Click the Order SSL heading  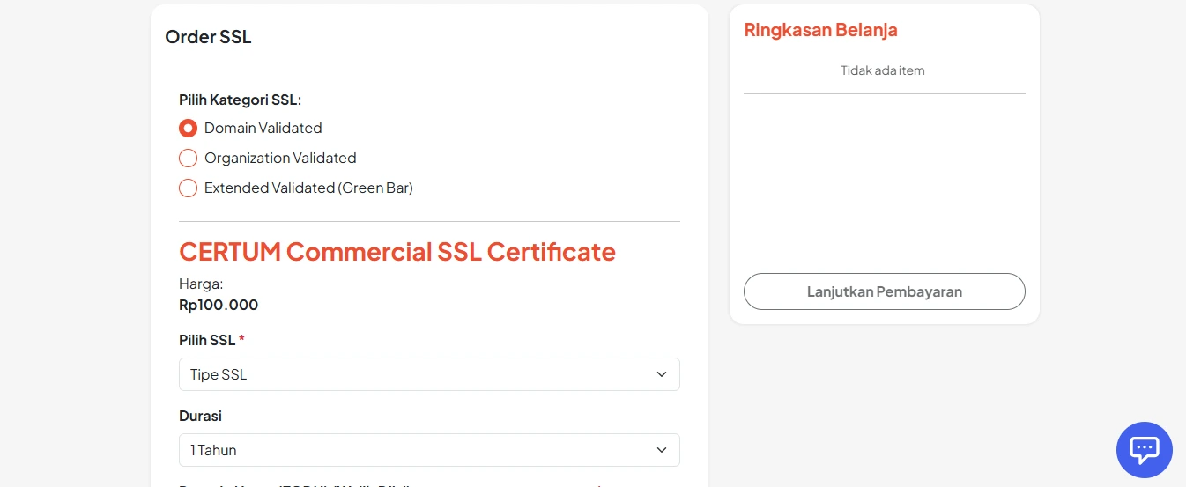coord(208,37)
